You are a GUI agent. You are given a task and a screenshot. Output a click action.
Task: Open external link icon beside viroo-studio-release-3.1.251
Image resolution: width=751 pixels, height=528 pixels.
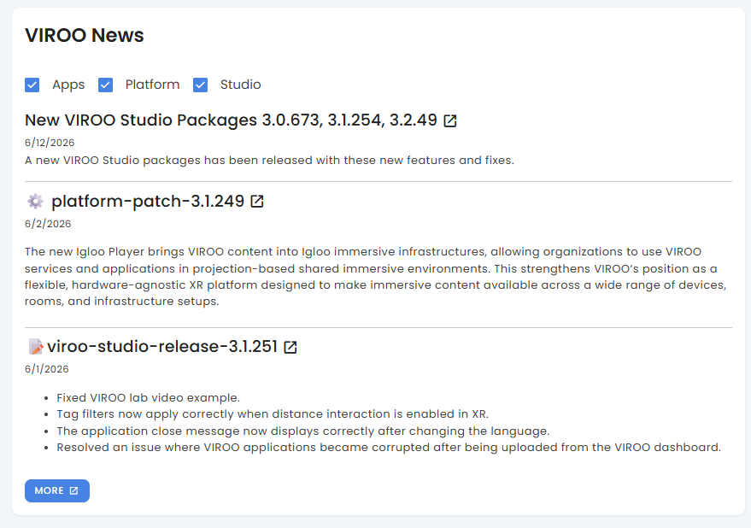click(290, 347)
